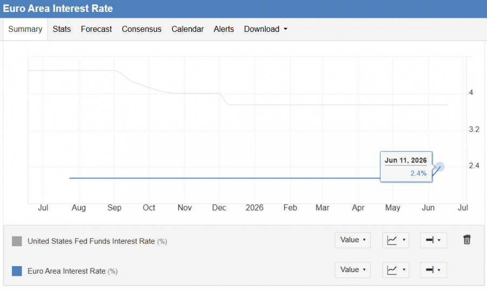This screenshot has width=487, height=291.
Task: Click the Sep x-axis label
Action: [114, 208]
